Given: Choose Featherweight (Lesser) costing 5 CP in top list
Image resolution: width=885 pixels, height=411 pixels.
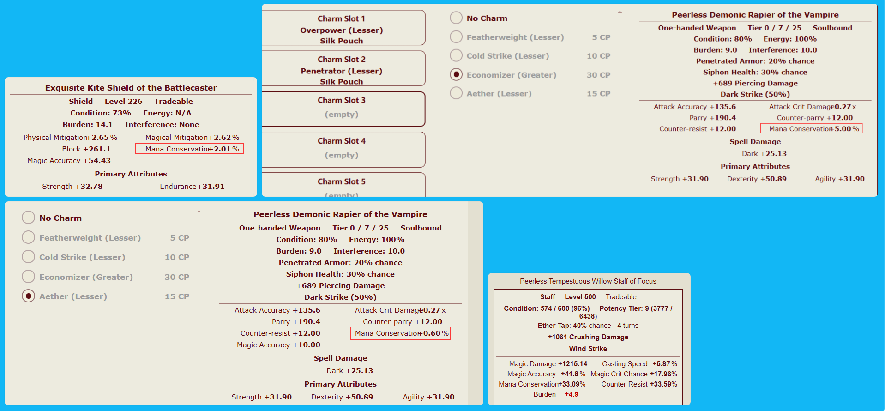Looking at the screenshot, I should click(x=456, y=37).
